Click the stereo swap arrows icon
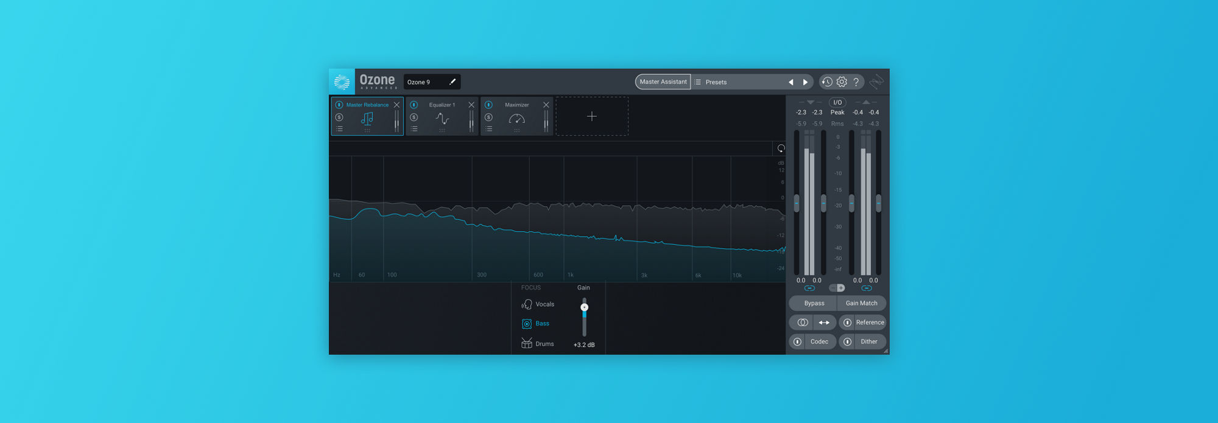This screenshot has width=1218, height=423. pos(824,323)
